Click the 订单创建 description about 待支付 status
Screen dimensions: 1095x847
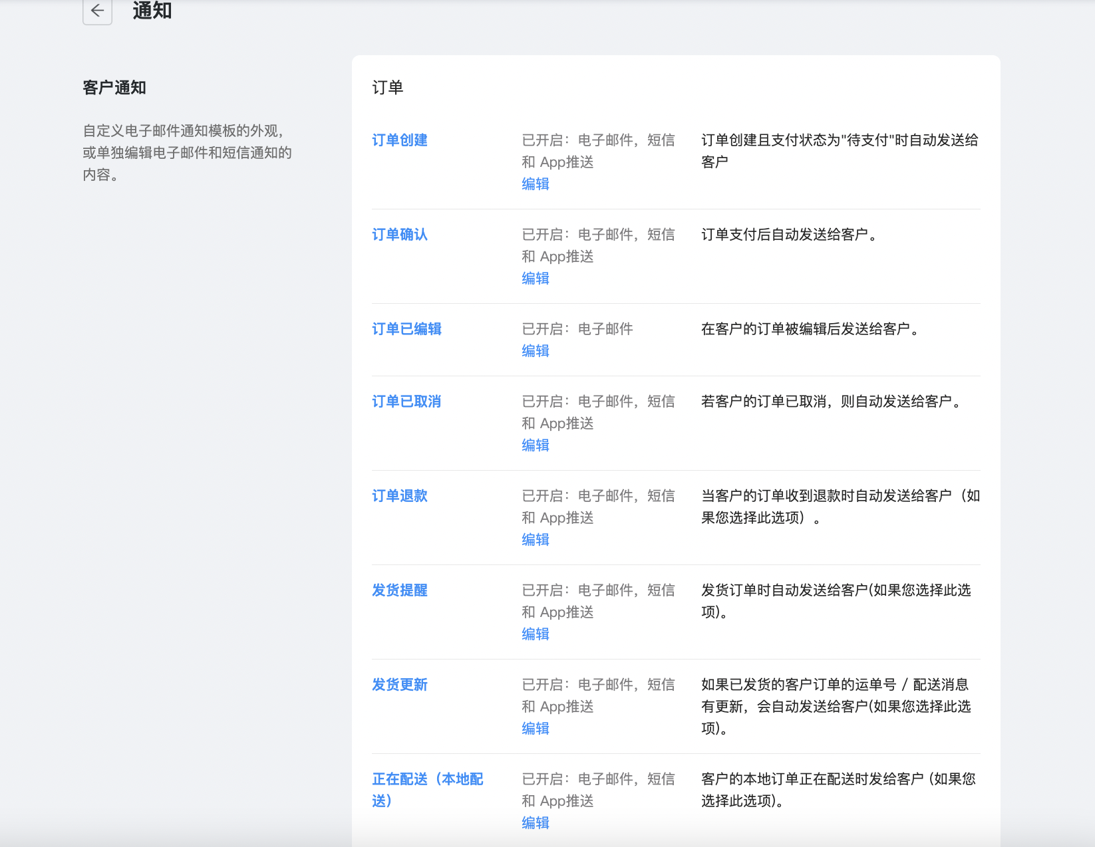840,151
